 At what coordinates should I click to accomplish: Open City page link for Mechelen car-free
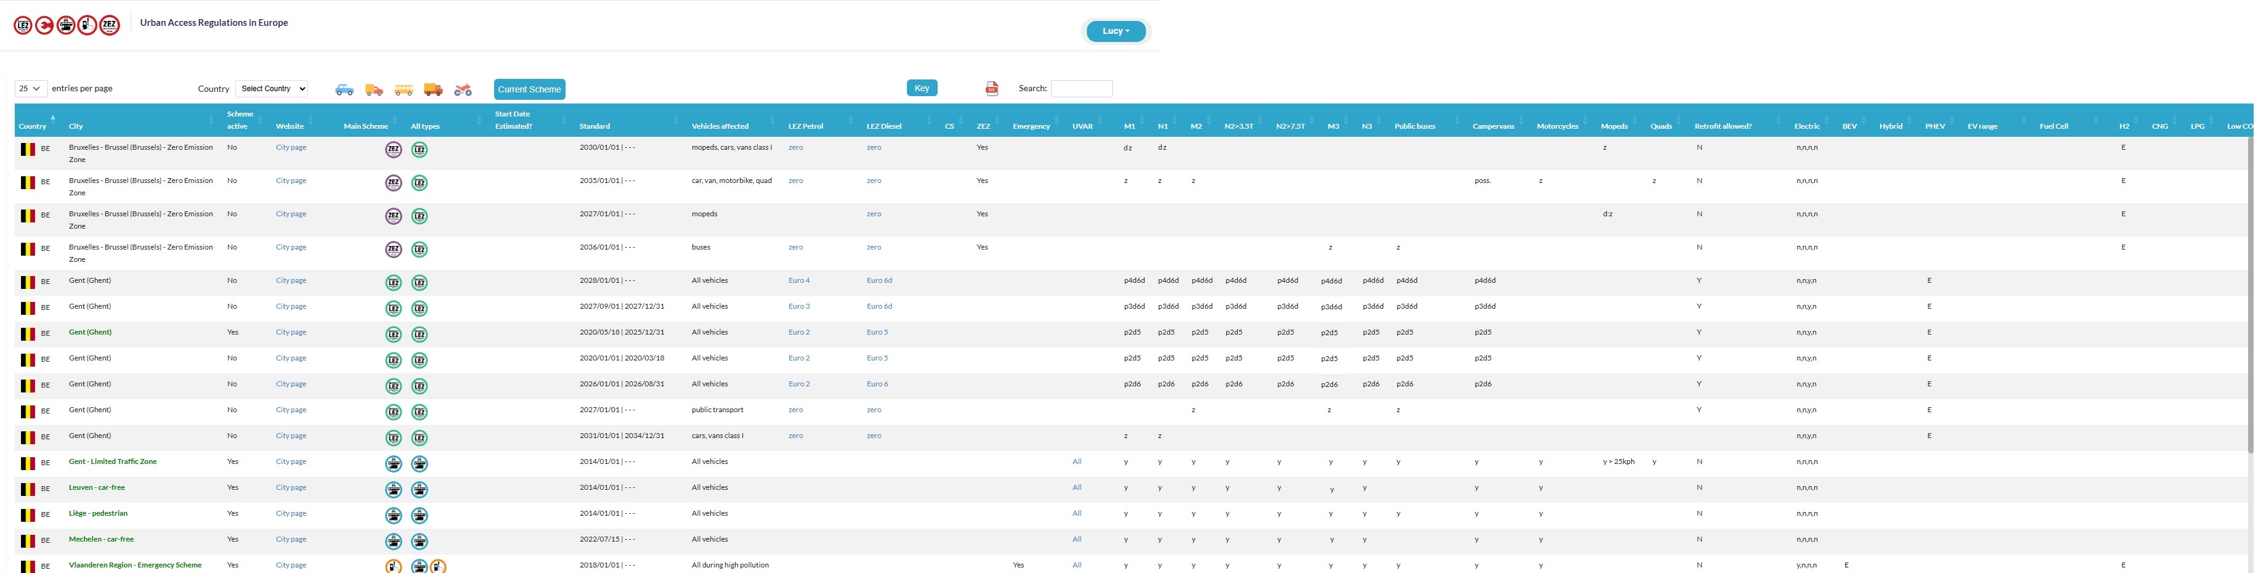click(x=291, y=540)
